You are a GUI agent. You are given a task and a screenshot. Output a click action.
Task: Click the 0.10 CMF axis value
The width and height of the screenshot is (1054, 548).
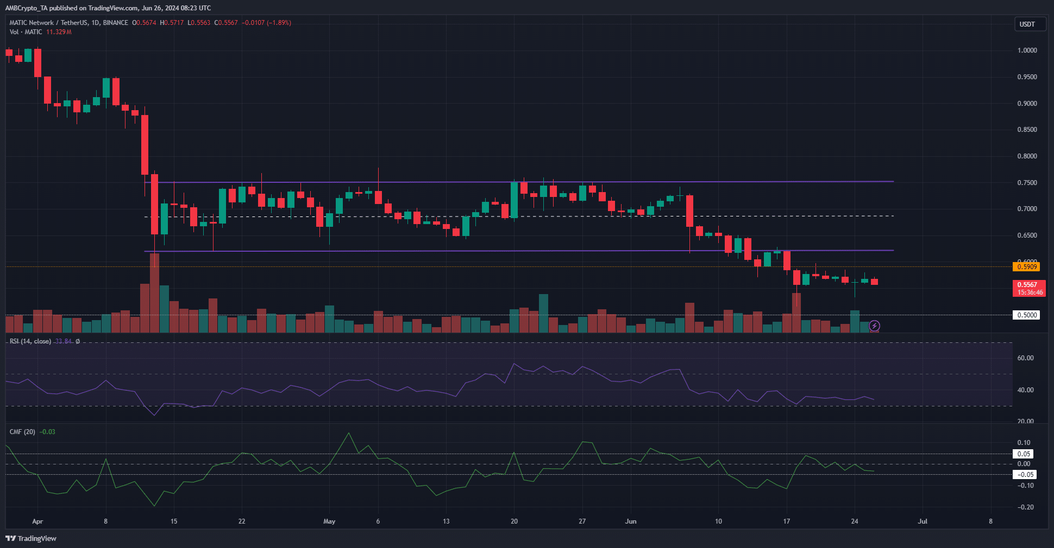click(x=1024, y=443)
